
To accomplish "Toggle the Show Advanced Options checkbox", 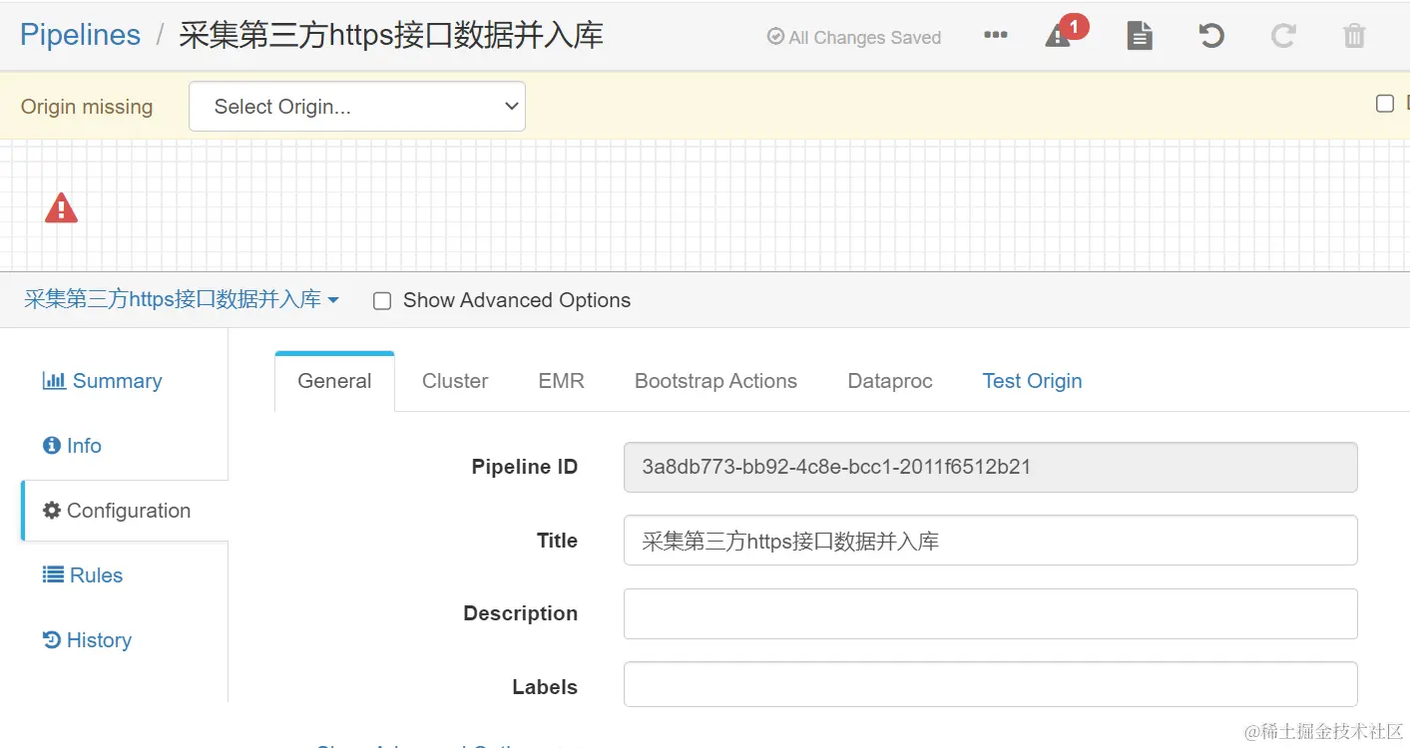I will click(x=382, y=301).
